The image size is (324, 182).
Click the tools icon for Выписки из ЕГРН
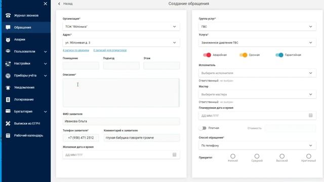pyautogui.click(x=8, y=123)
